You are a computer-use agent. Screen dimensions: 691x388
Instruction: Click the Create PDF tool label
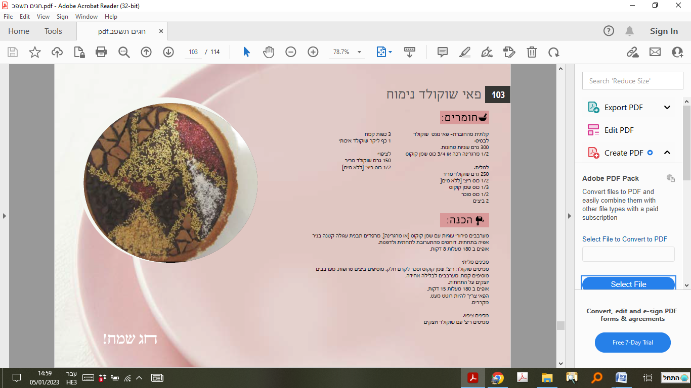(624, 153)
